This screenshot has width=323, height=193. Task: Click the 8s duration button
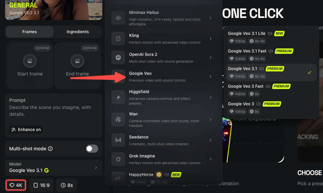tap(67, 185)
